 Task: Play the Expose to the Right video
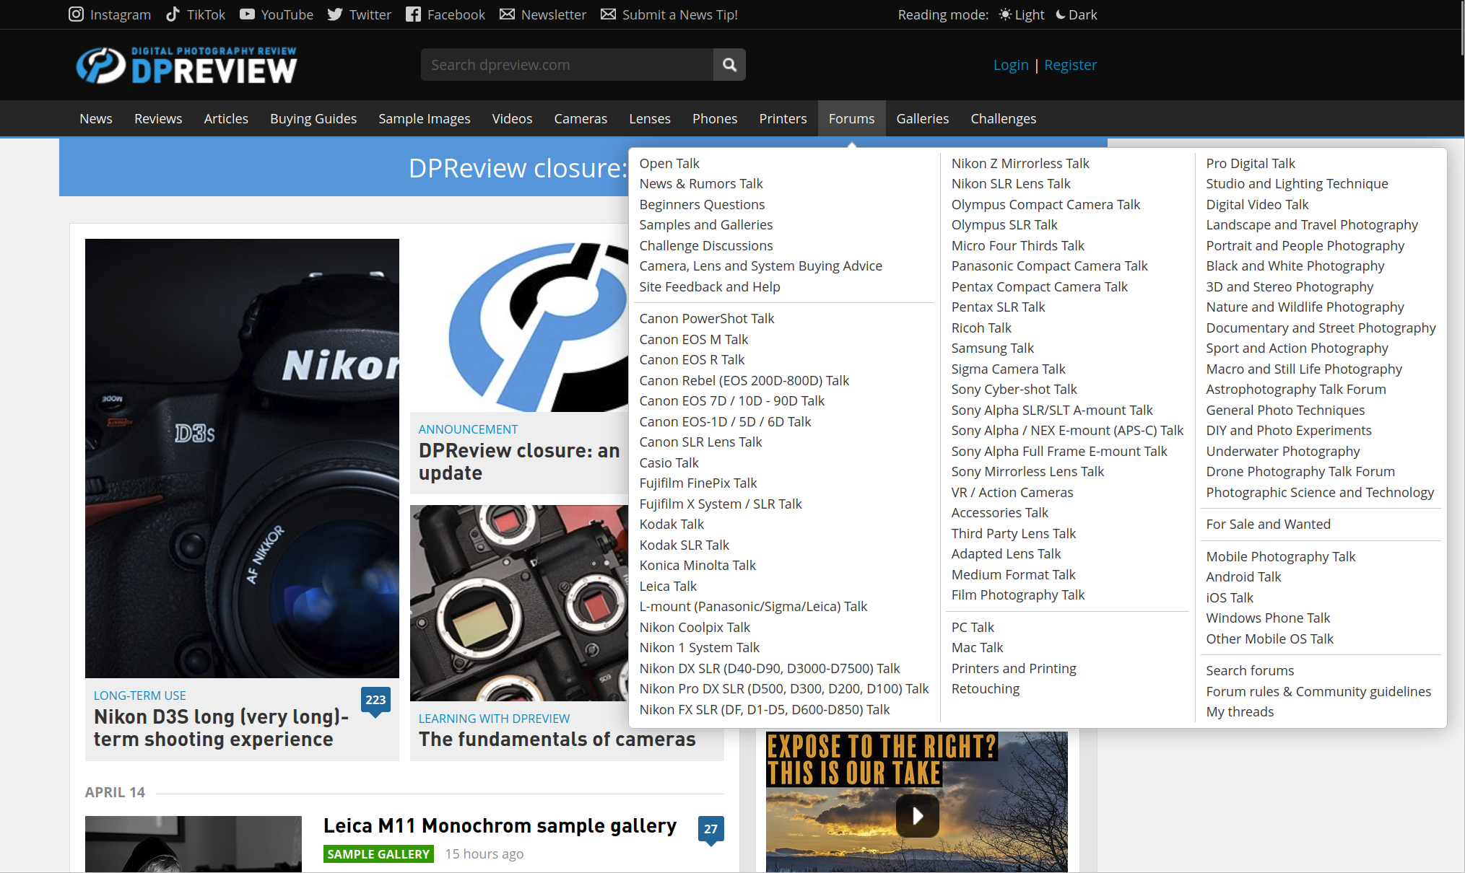point(917,815)
